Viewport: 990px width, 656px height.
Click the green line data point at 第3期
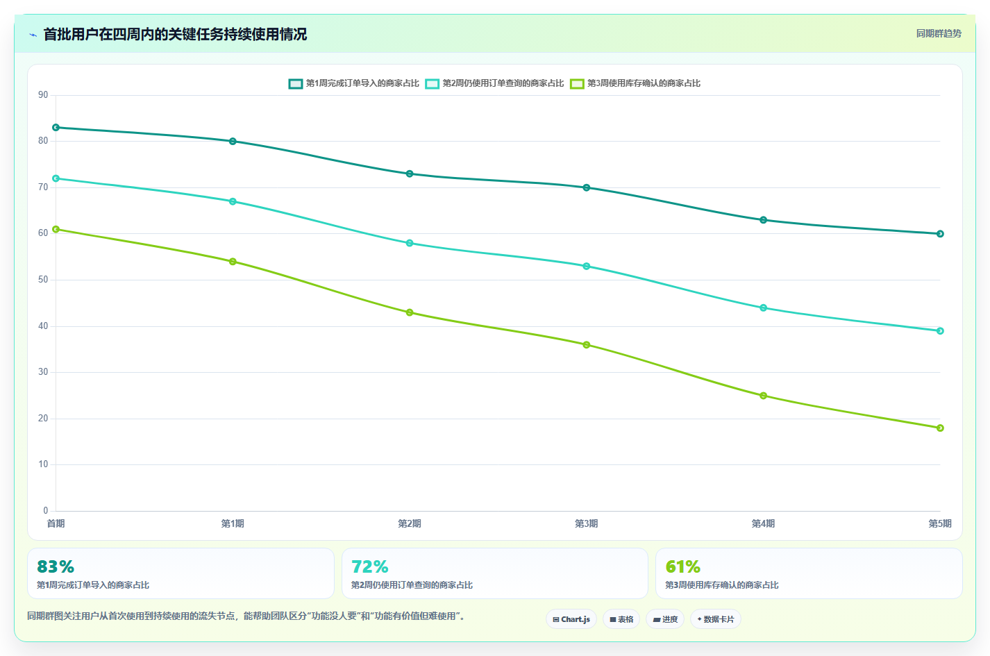pyautogui.click(x=587, y=345)
